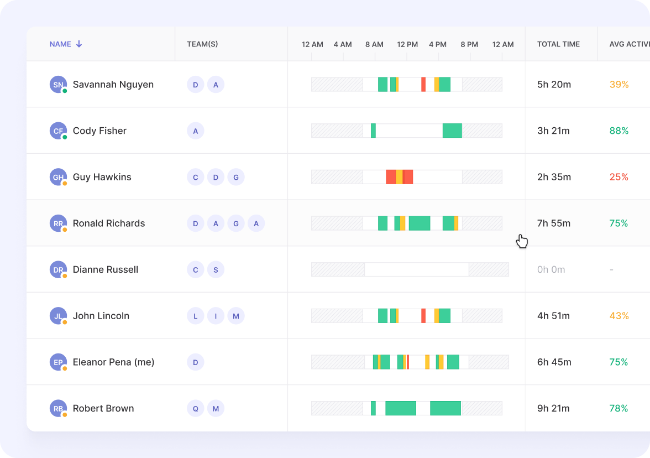Click the Avg Activity column header
The image size is (650, 458).
click(629, 44)
